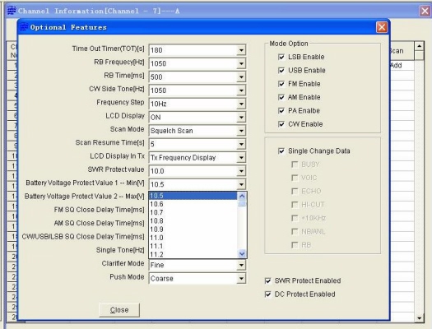
Task: Open LCD Display In Tx dropdown
Action: tap(241, 158)
